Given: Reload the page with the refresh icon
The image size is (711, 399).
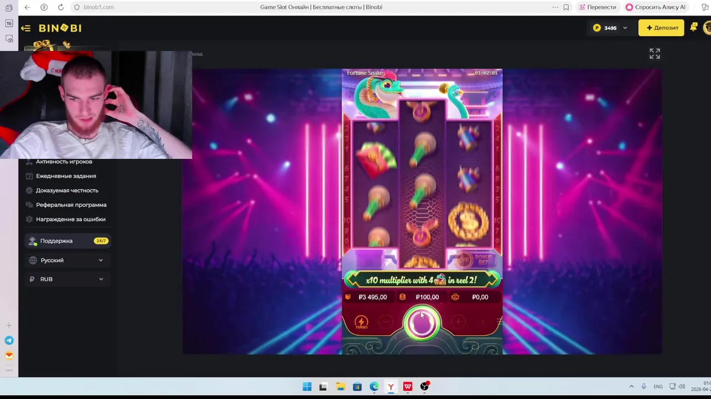Looking at the screenshot, I should (61, 7).
